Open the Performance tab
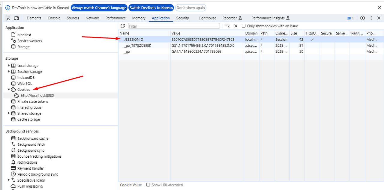 (115, 18)
